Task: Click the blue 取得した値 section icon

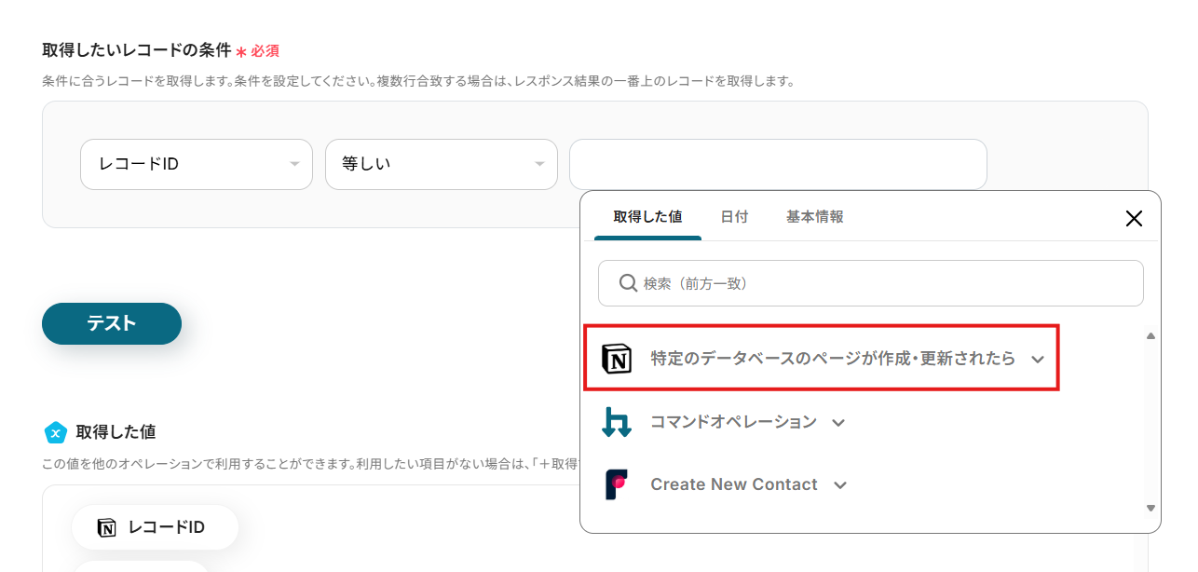Action: (x=56, y=432)
